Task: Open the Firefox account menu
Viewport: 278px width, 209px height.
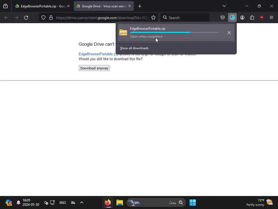Action: pos(242,17)
